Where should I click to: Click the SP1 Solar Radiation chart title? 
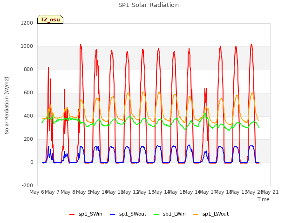149,5
